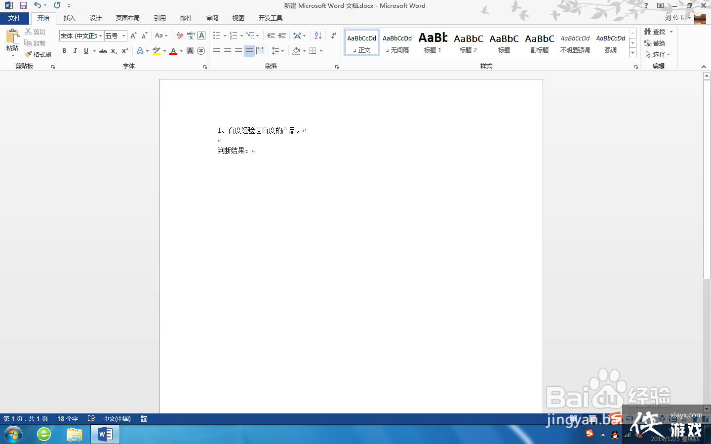
Task: Expand the Styles gallery (more arrow)
Action: tap(633, 52)
